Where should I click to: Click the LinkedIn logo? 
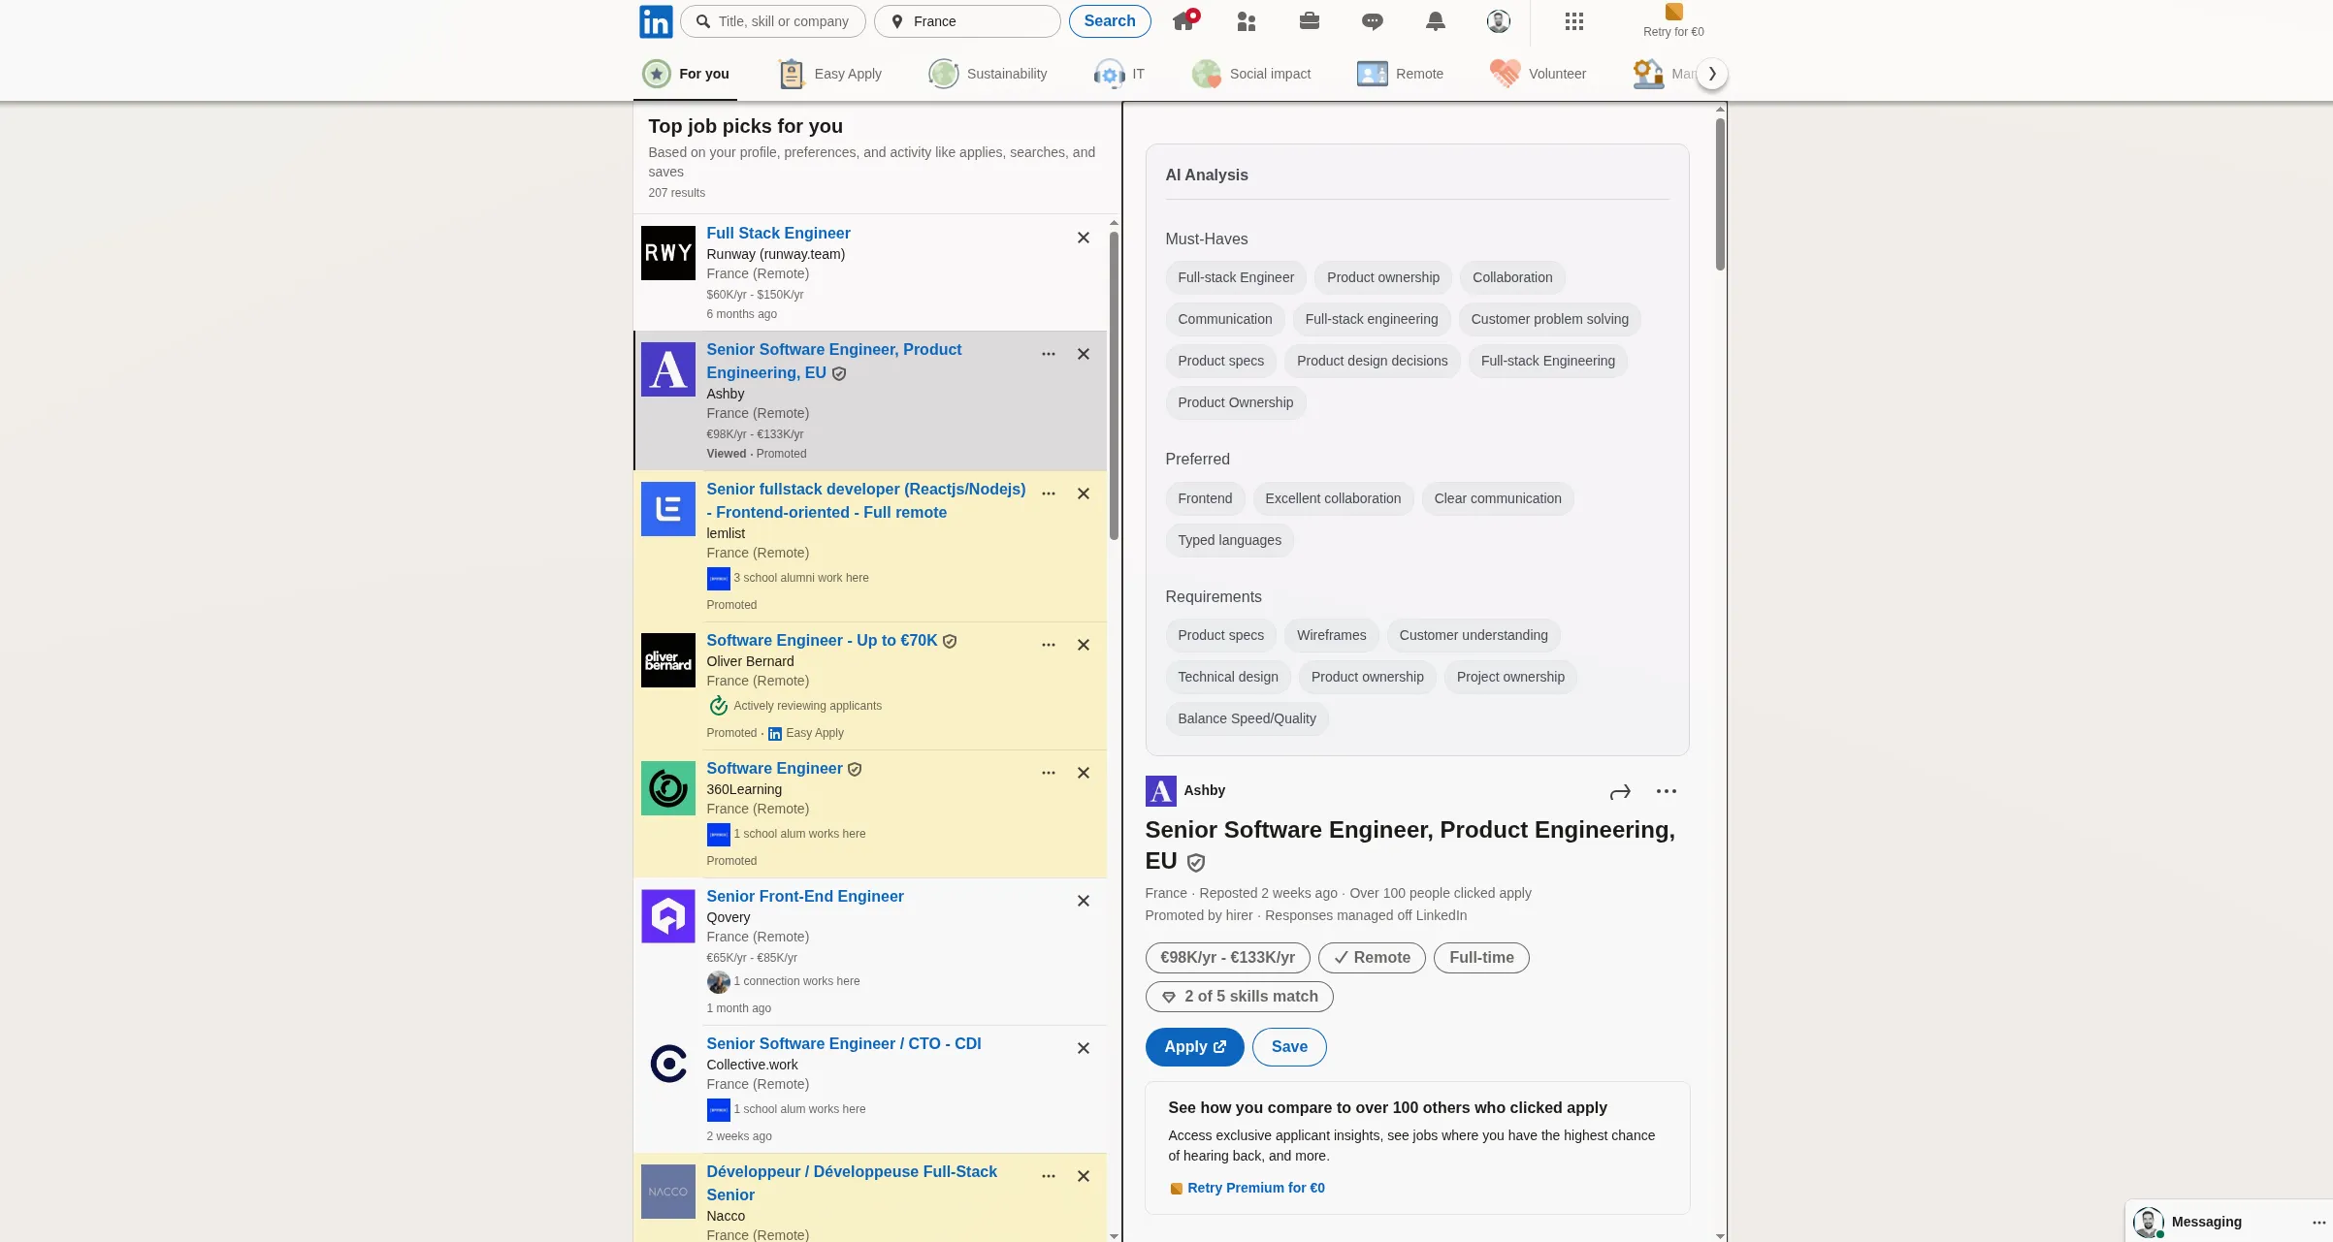(655, 20)
